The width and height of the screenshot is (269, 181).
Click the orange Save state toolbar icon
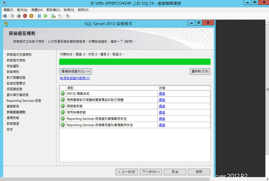coord(31,16)
